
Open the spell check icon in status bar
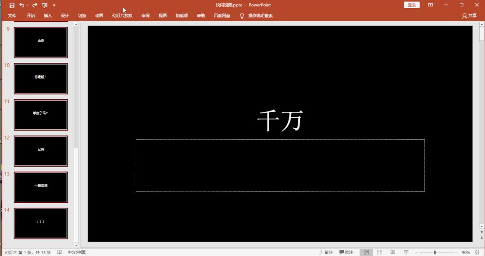[60, 252]
